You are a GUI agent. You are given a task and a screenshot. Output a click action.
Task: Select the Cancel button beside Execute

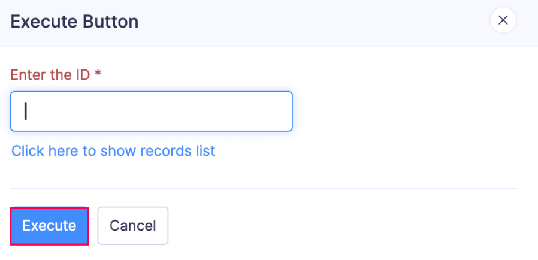(x=132, y=226)
